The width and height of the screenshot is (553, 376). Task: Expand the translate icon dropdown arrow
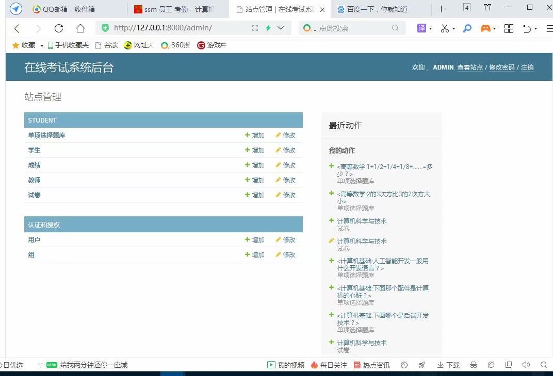point(430,29)
